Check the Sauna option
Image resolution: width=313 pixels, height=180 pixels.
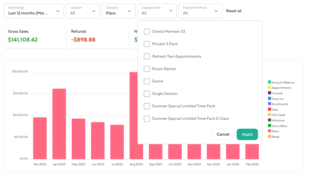click(x=147, y=81)
